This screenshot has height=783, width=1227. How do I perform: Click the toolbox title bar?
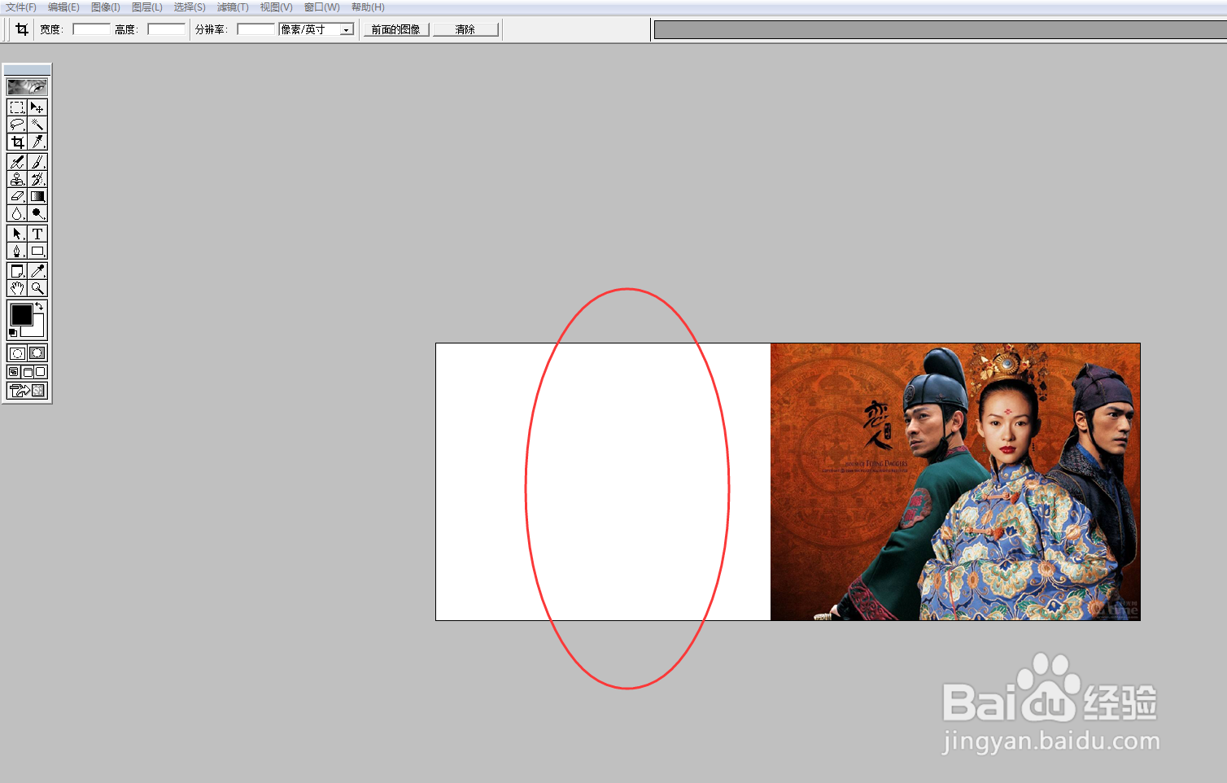(x=28, y=69)
